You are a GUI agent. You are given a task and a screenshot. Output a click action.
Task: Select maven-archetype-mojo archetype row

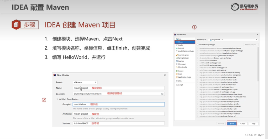pyautogui.click(x=227, y=99)
